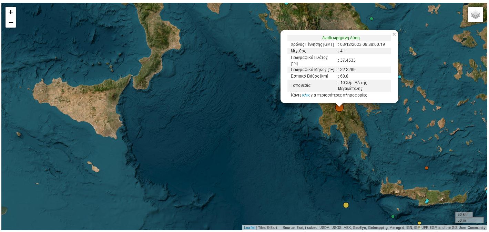Select the green marker northeast of the popup

[x=371, y=19]
